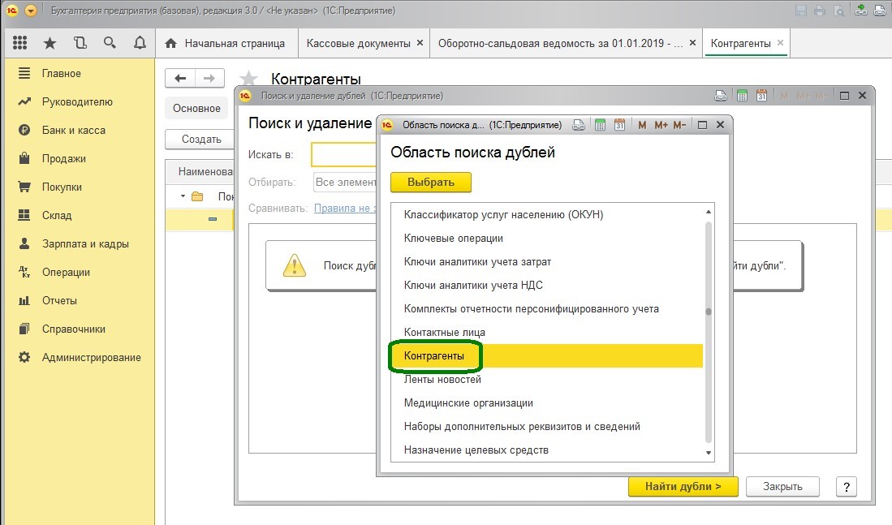Open help question mark button

[847, 486]
